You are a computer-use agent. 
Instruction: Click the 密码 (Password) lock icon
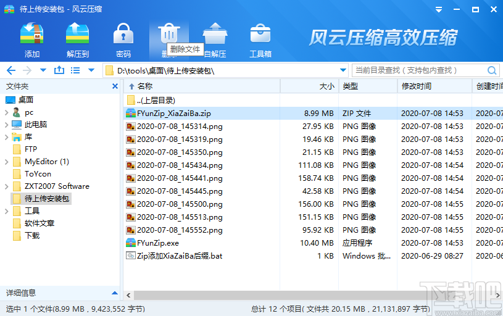(x=123, y=33)
